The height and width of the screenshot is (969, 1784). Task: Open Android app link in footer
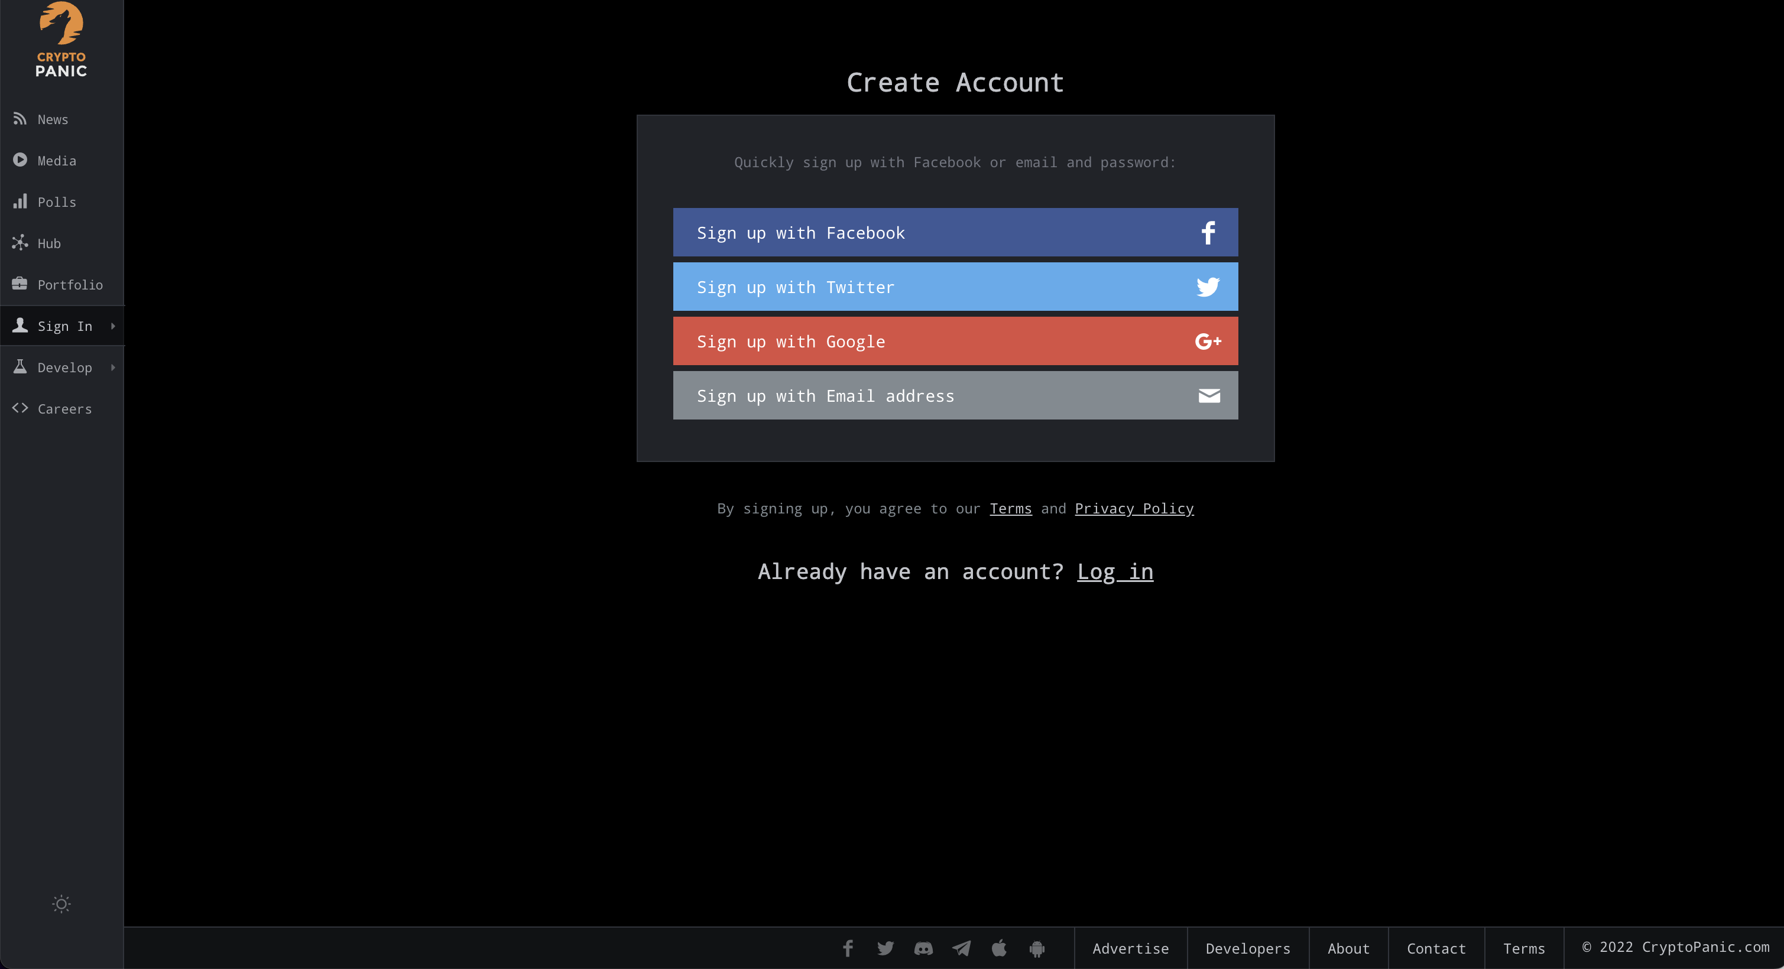[x=1037, y=948]
